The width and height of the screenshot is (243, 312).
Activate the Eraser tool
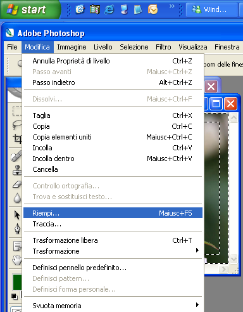17,185
